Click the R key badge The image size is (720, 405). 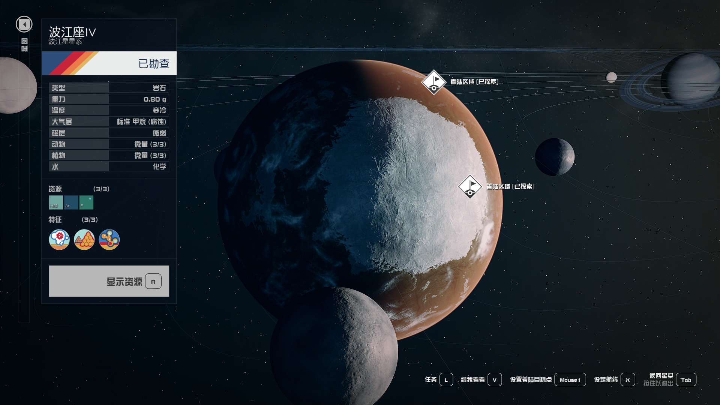tap(153, 282)
